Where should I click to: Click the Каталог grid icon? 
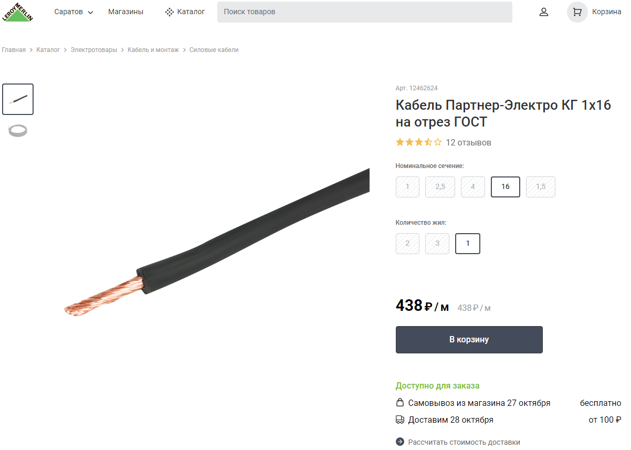click(x=169, y=12)
